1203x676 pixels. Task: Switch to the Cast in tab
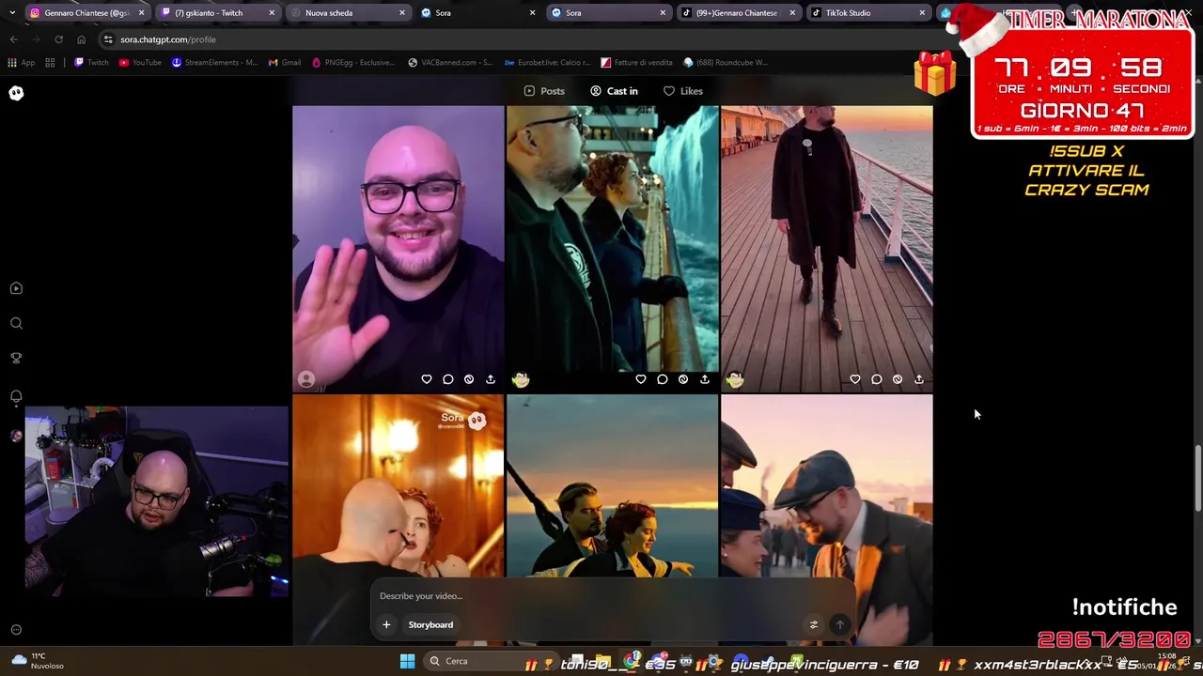click(614, 91)
